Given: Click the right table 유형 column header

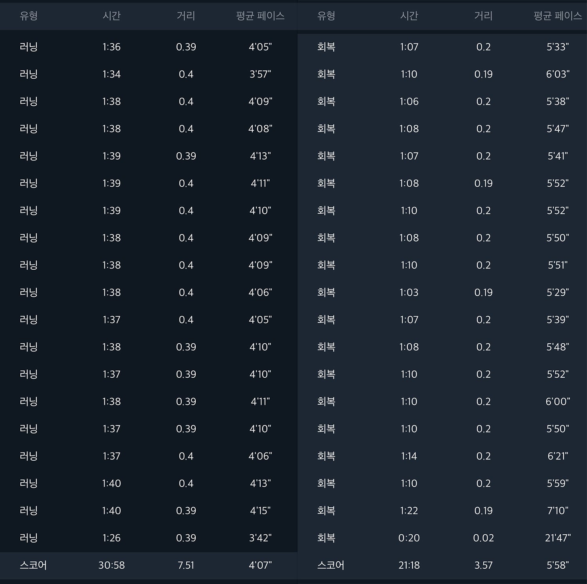Looking at the screenshot, I should click(326, 16).
